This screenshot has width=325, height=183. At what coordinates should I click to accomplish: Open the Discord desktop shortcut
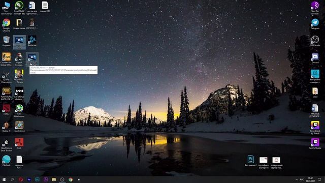click(x=315, y=58)
